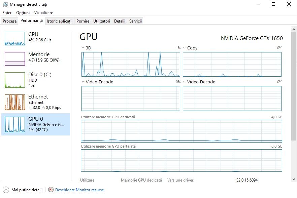Viewport: 297px width, 198px height.
Task: Open the 3D graph dropdown
Action: 83,48
